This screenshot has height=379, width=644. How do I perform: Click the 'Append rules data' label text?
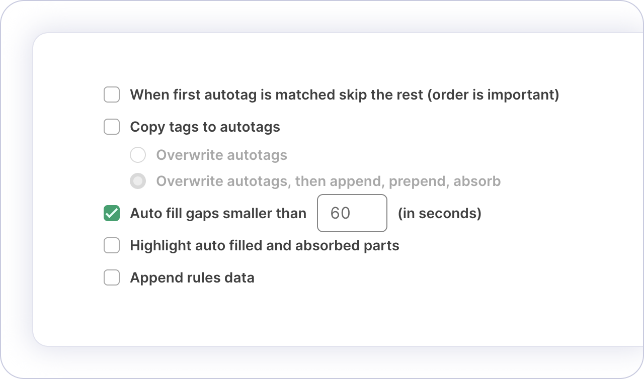click(192, 277)
